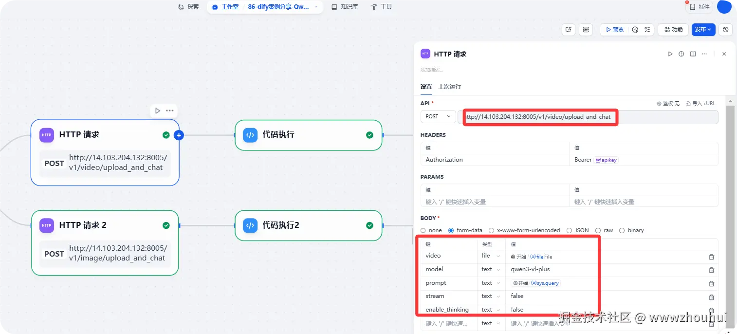Click the apikey variable tag in headers

(x=606, y=160)
